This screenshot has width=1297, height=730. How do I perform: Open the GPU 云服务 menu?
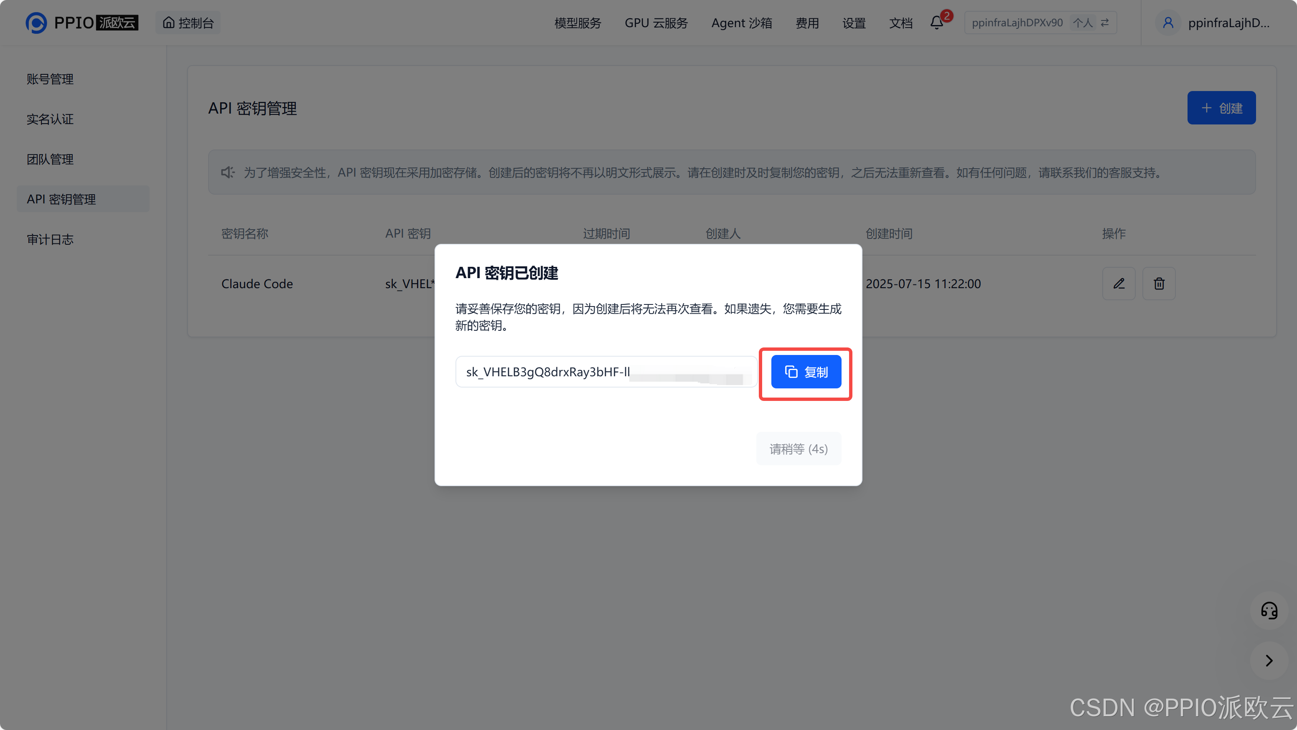click(x=656, y=23)
